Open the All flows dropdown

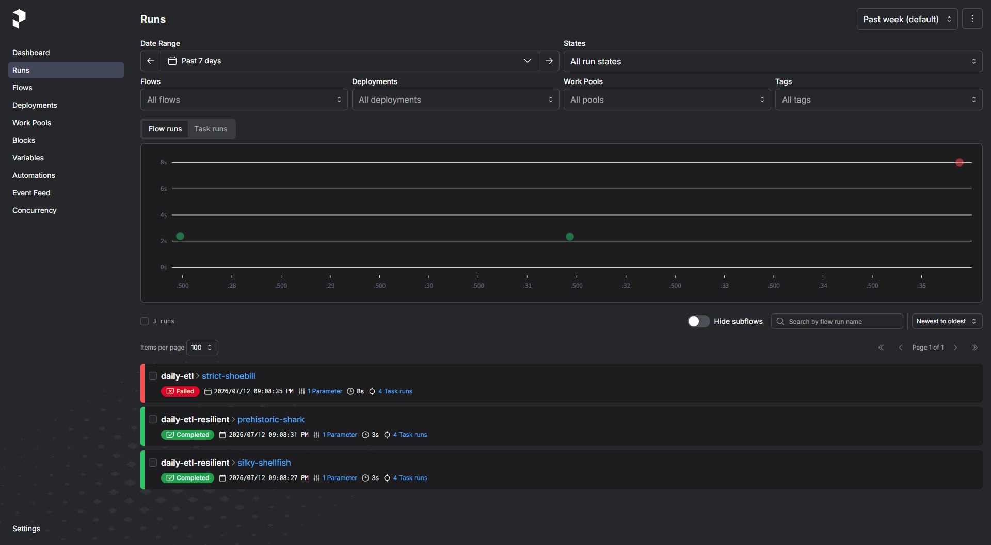click(244, 100)
